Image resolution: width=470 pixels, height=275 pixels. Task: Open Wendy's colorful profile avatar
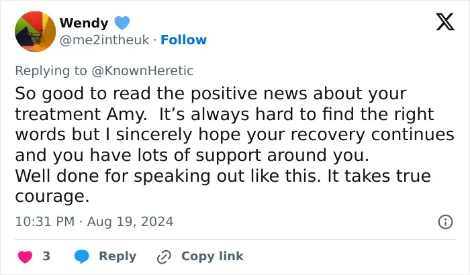(x=36, y=32)
